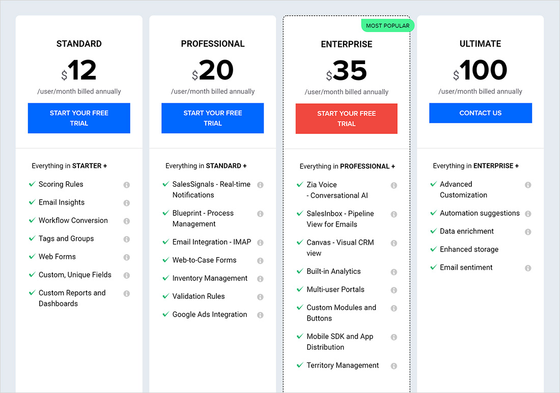Click info icon next to Email sentiment

coord(528,268)
